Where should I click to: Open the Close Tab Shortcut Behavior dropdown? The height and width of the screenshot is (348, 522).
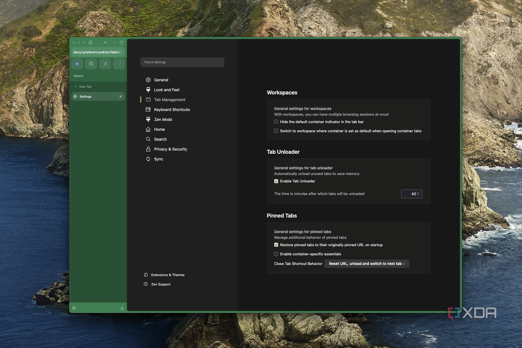click(367, 264)
